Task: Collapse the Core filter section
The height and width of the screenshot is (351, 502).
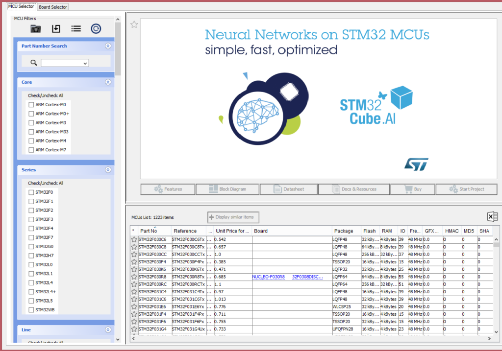Action: 108,82
